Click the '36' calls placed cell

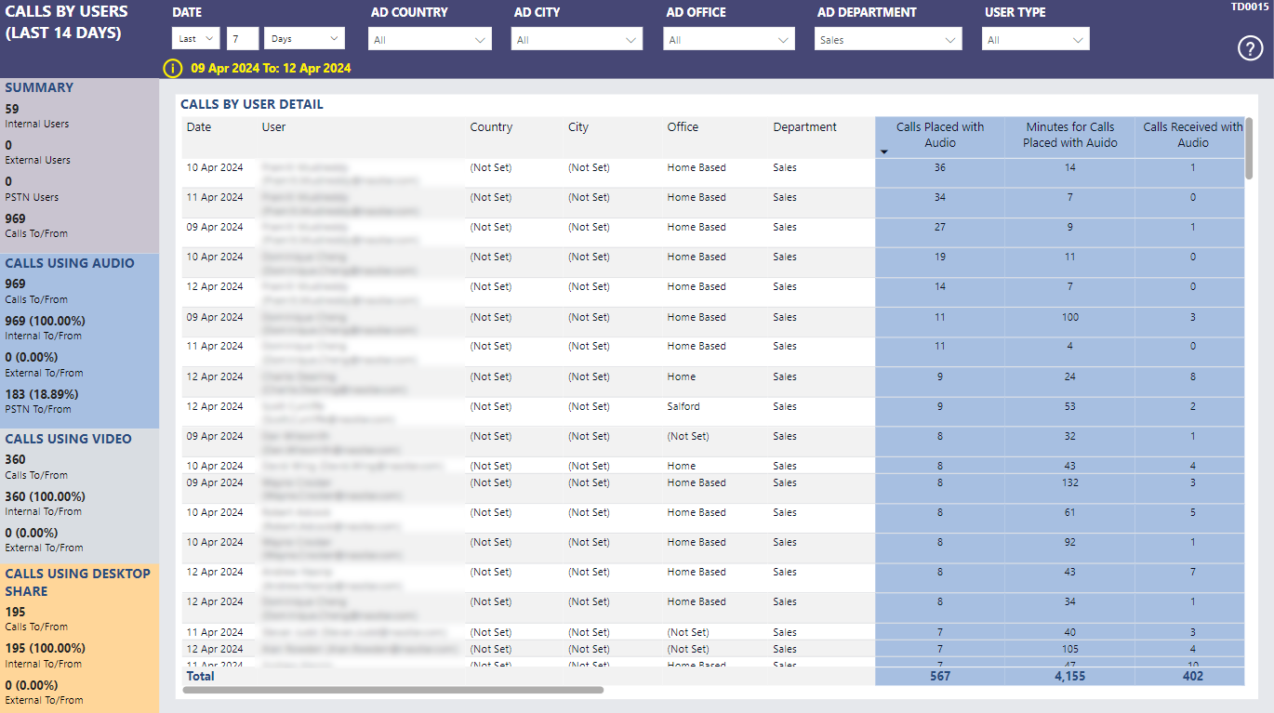940,167
